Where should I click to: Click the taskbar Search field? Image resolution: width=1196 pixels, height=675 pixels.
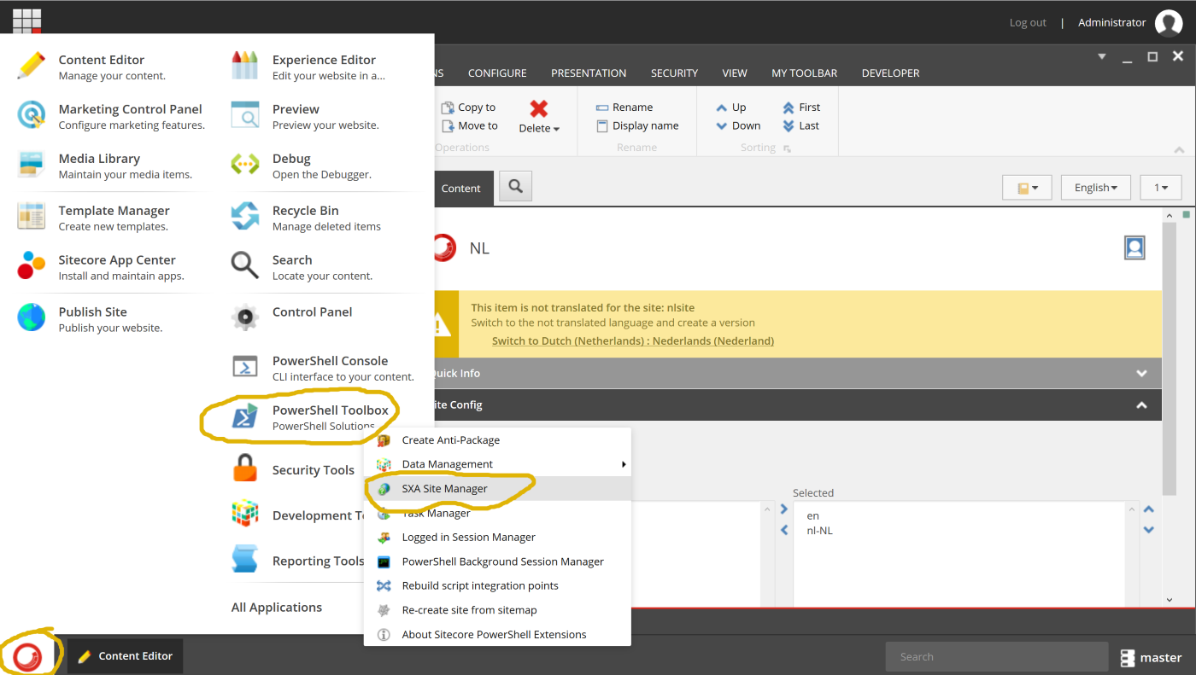[997, 657]
